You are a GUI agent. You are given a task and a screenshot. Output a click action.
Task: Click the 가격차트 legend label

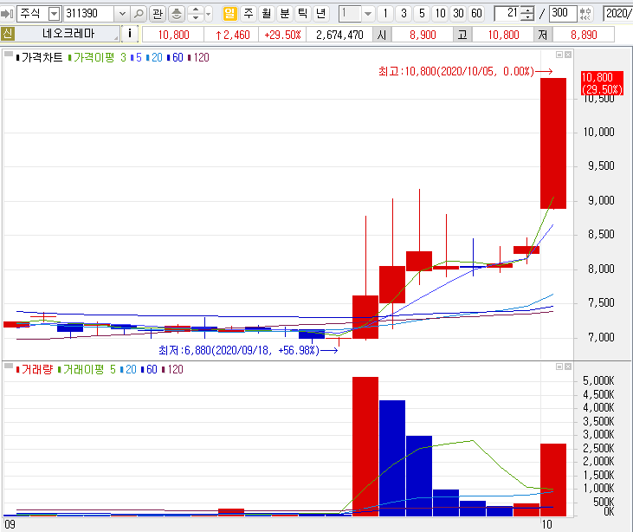click(x=39, y=57)
